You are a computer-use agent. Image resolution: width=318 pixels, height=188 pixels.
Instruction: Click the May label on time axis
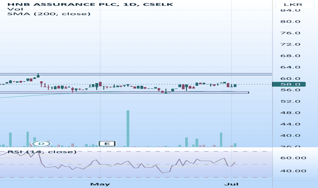pyautogui.click(x=100, y=184)
